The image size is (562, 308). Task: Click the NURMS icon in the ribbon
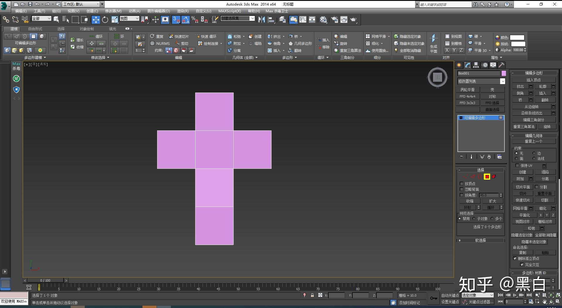pyautogui.click(x=152, y=43)
